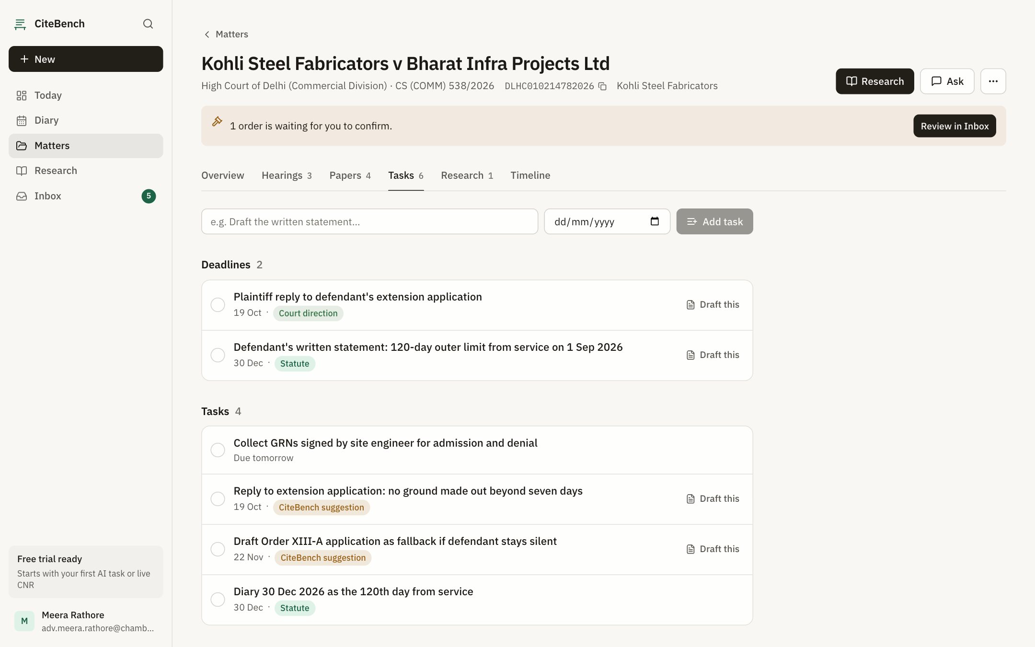Draft this for Plaintiff reply deadline

point(713,305)
